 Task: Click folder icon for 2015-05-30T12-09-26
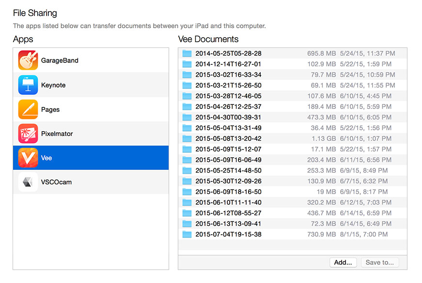point(187,181)
